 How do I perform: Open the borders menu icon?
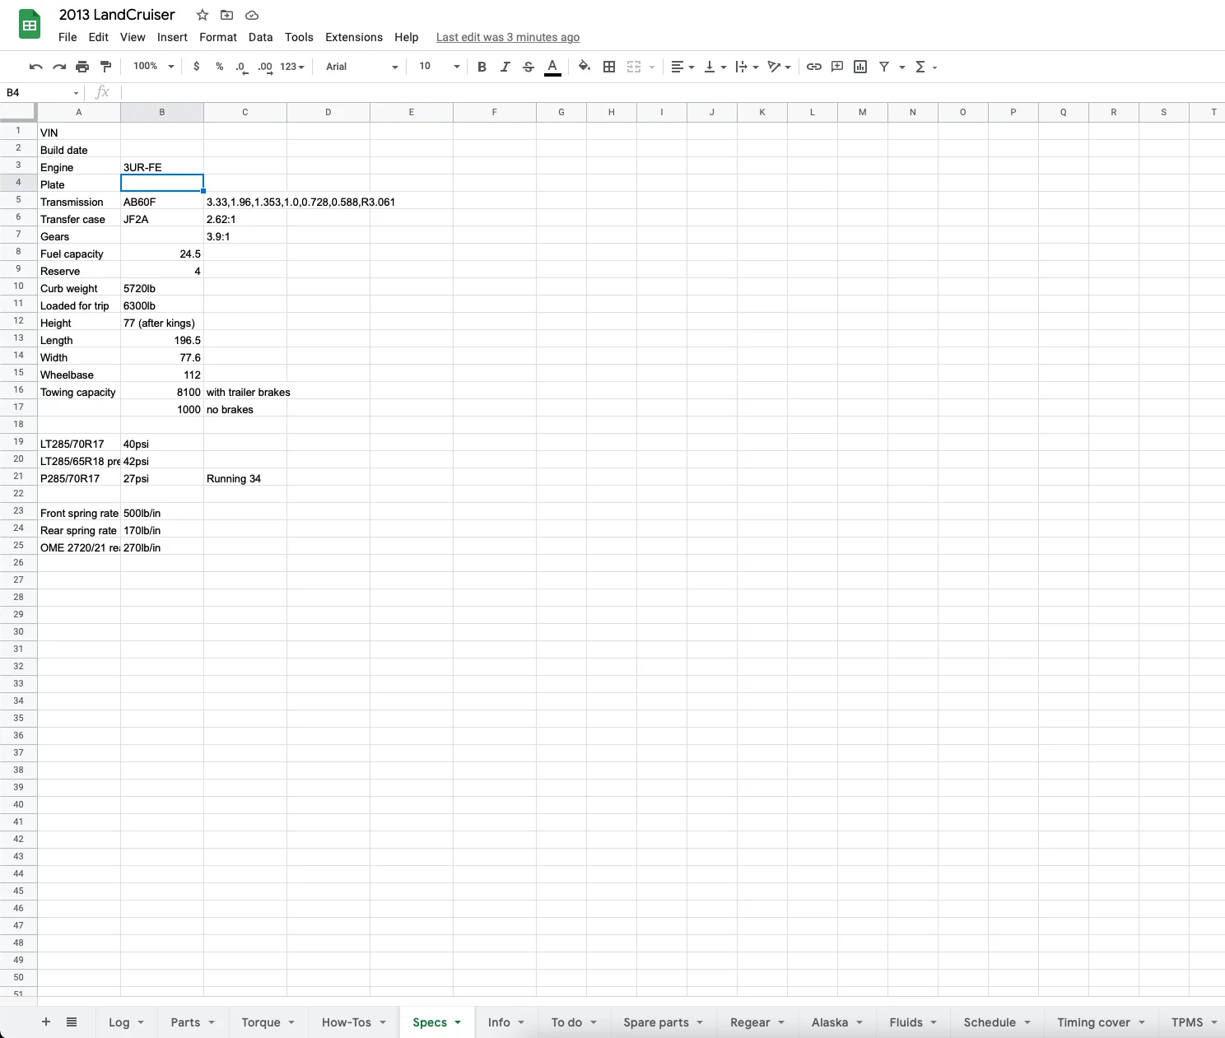(609, 67)
